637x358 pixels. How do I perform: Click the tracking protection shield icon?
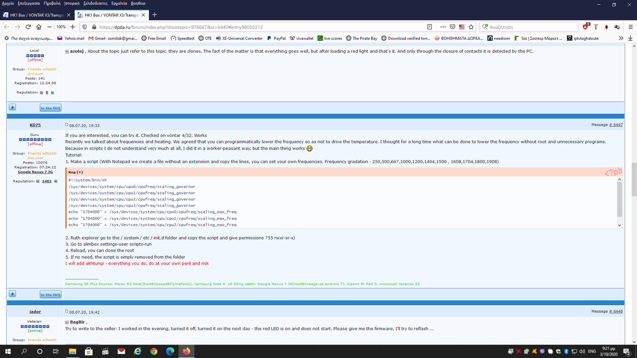[x=85, y=27]
